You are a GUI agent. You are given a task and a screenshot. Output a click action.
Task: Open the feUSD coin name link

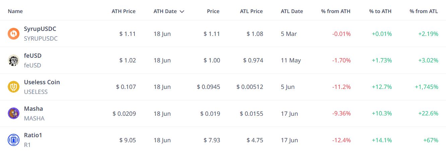(x=33, y=56)
